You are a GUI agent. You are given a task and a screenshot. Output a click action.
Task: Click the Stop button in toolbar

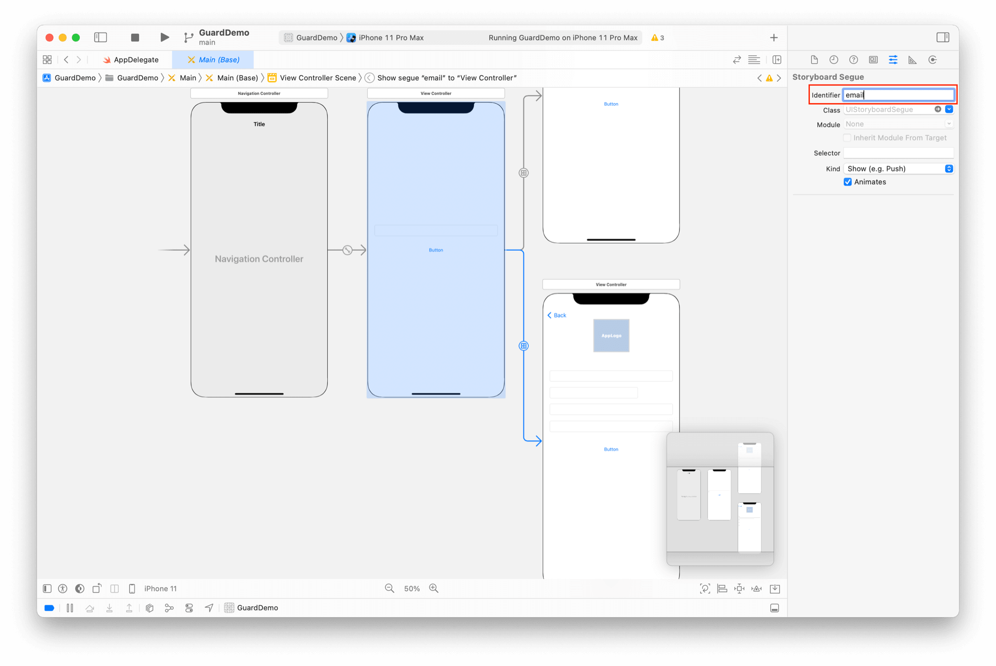pos(135,37)
